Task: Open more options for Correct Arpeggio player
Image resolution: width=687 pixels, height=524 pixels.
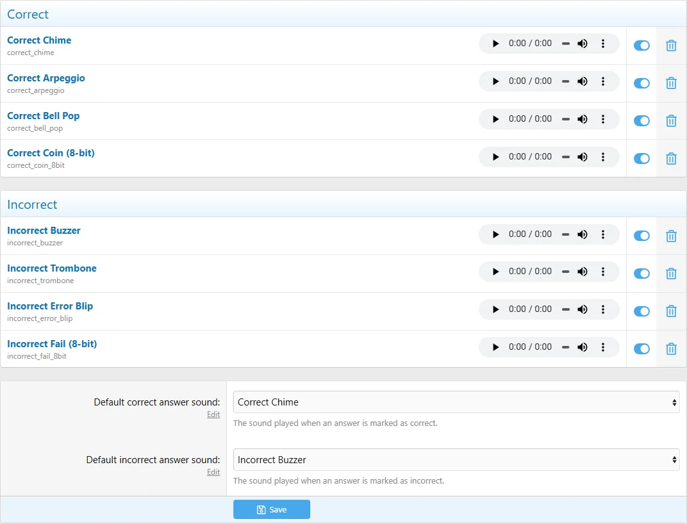Action: click(603, 81)
